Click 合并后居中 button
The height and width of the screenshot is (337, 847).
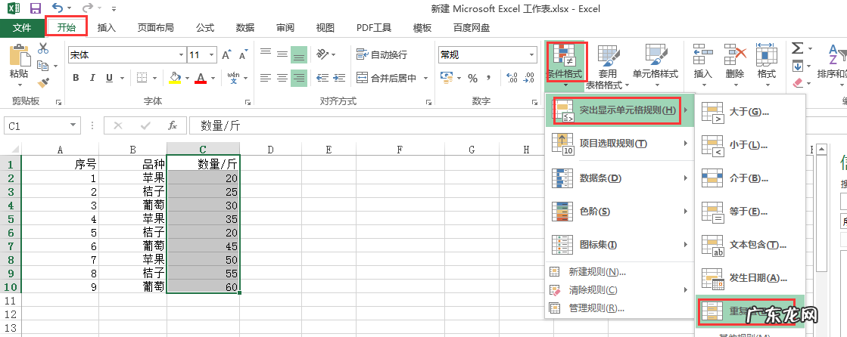[x=386, y=78]
